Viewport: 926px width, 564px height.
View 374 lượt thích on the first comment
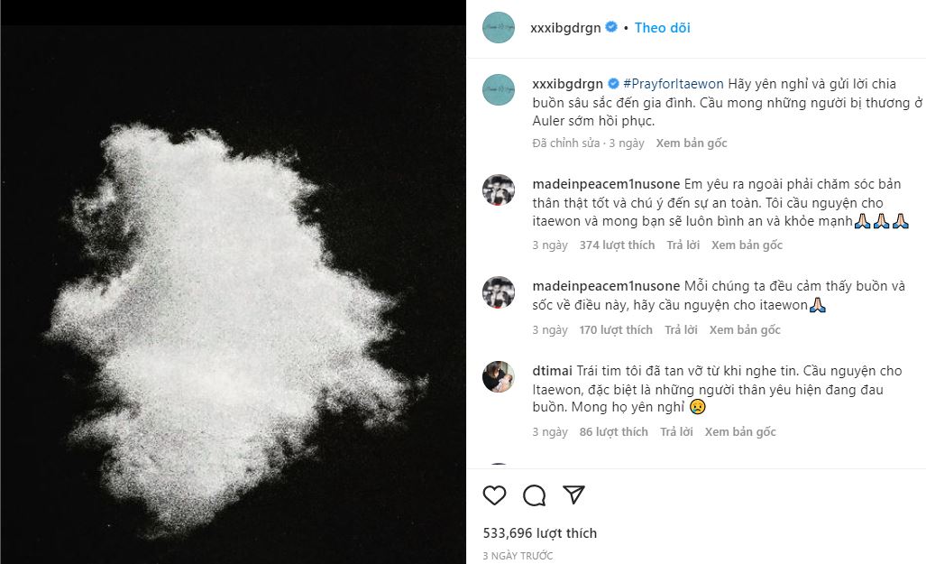[x=617, y=245]
